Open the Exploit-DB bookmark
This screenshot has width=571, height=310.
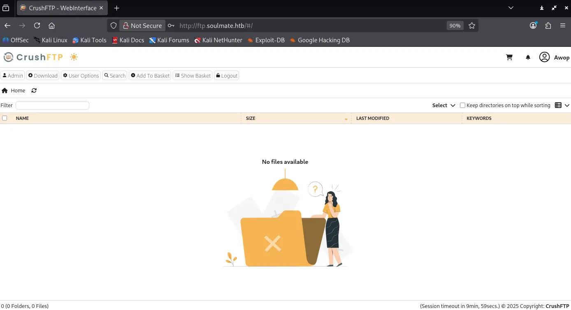[266, 40]
